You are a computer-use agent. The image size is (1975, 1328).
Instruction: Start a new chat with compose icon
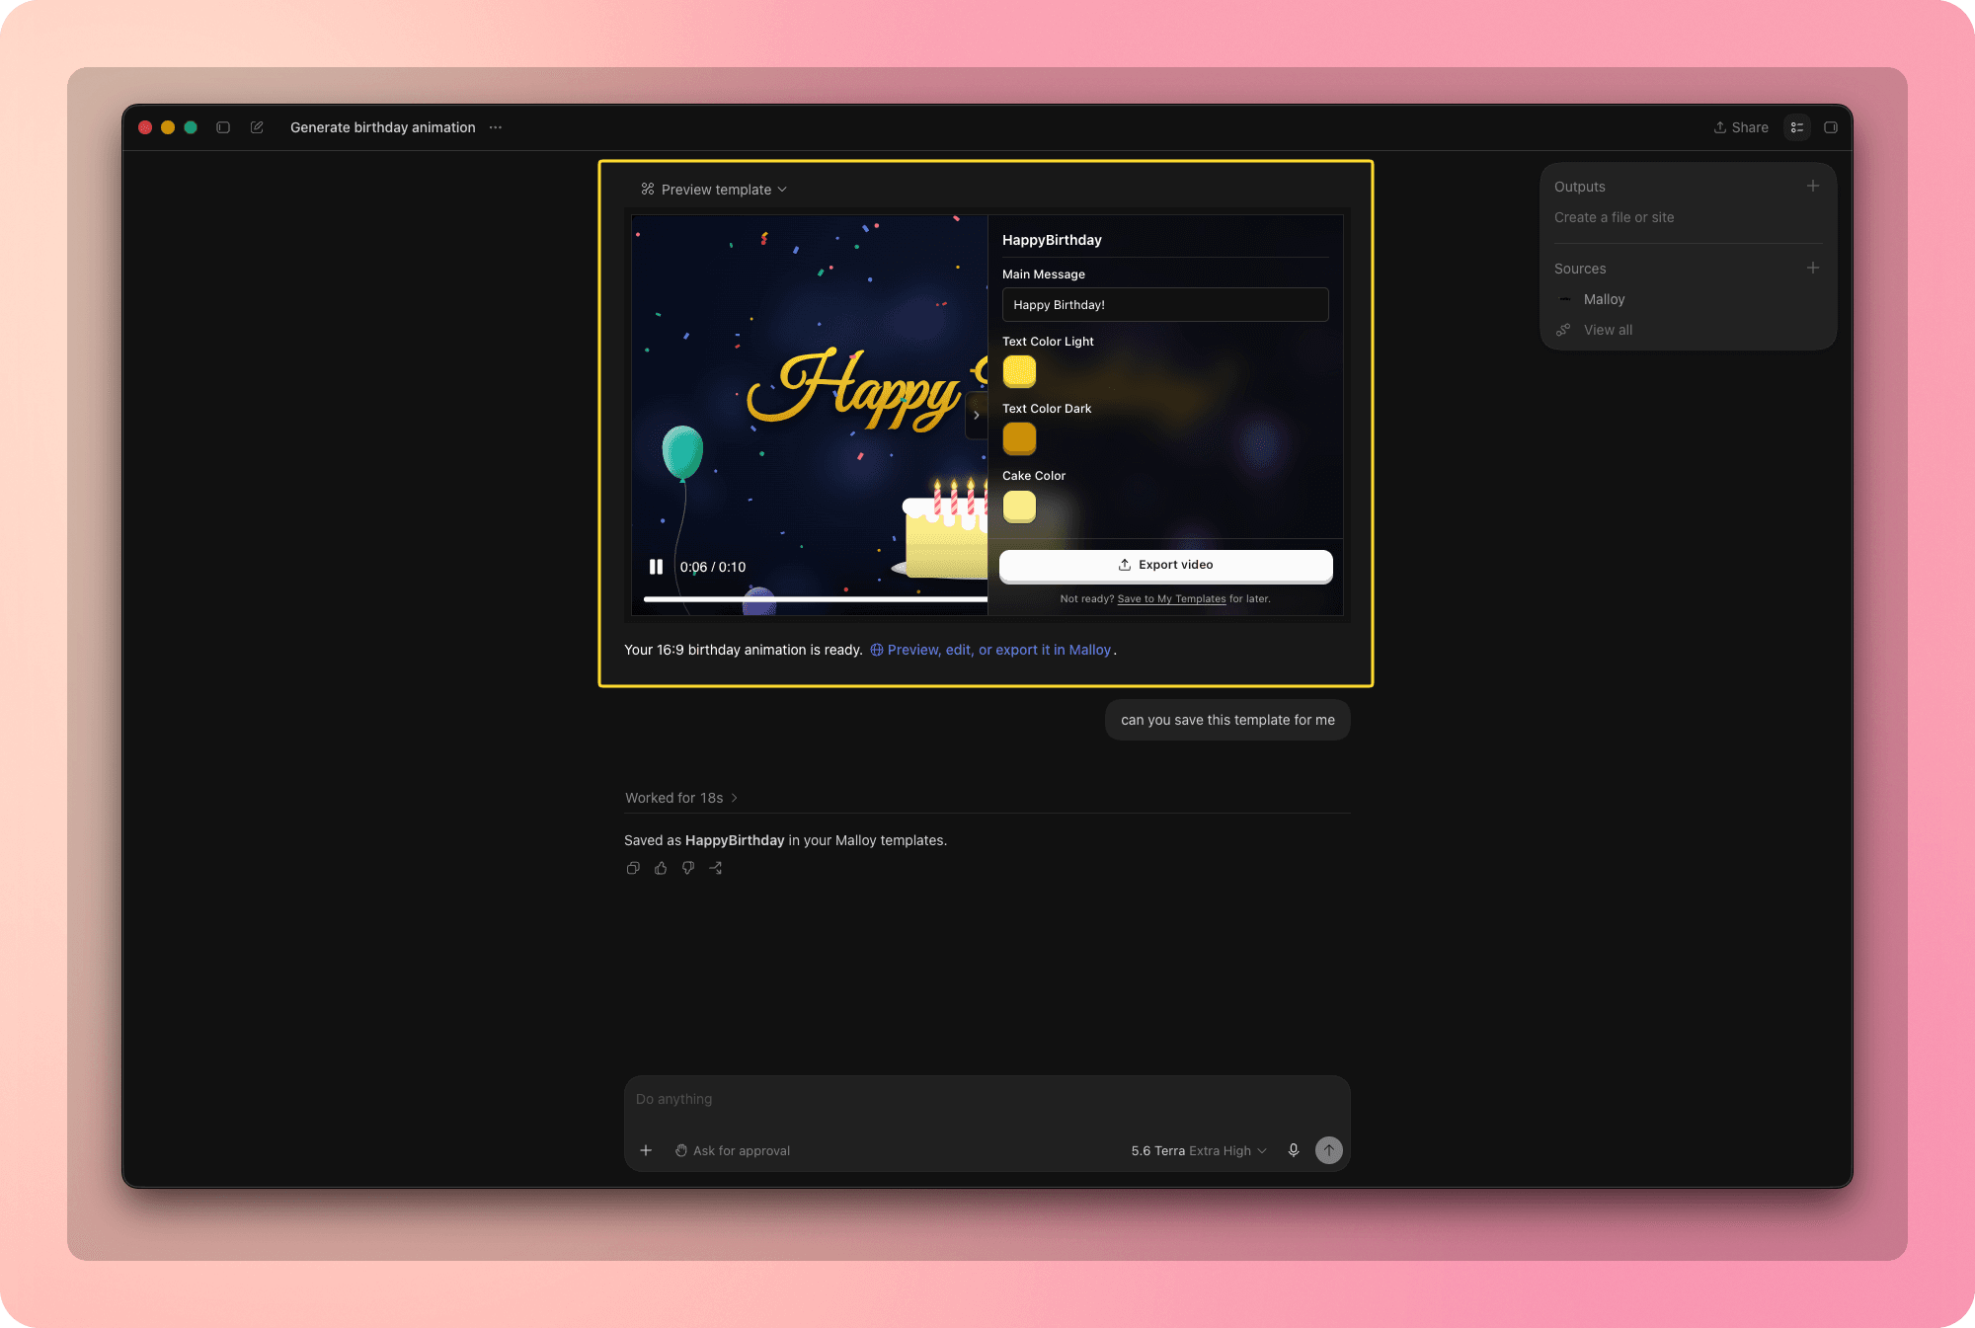pos(257,127)
